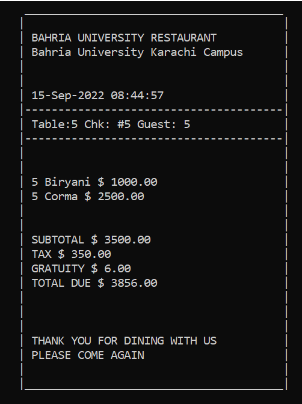This screenshot has width=302, height=404.
Task: Click the TAX $ 350.00 line
Action: coord(71,254)
